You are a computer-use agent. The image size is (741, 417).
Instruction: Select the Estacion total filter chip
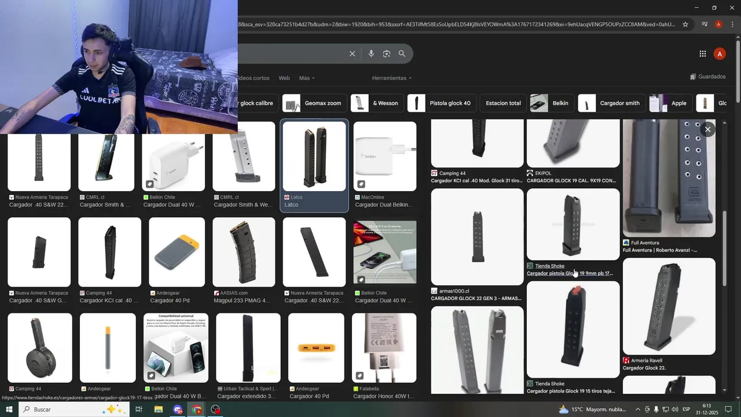pyautogui.click(x=503, y=103)
